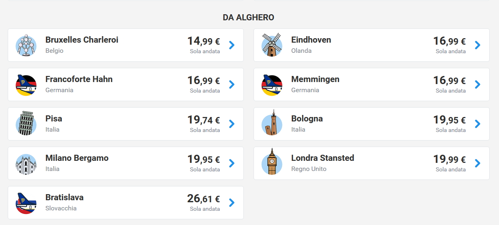Open the Francoforte Hahn destination link
Viewport: 499px width, 225px height.
click(79, 79)
